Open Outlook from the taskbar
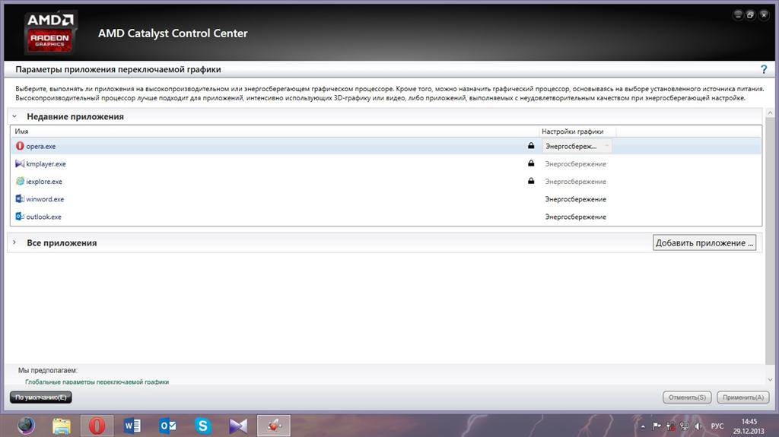Screen dimensions: 779x437 pos(167,426)
